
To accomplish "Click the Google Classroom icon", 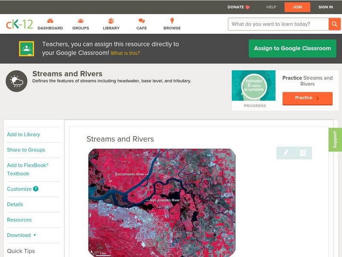I will point(27,48).
